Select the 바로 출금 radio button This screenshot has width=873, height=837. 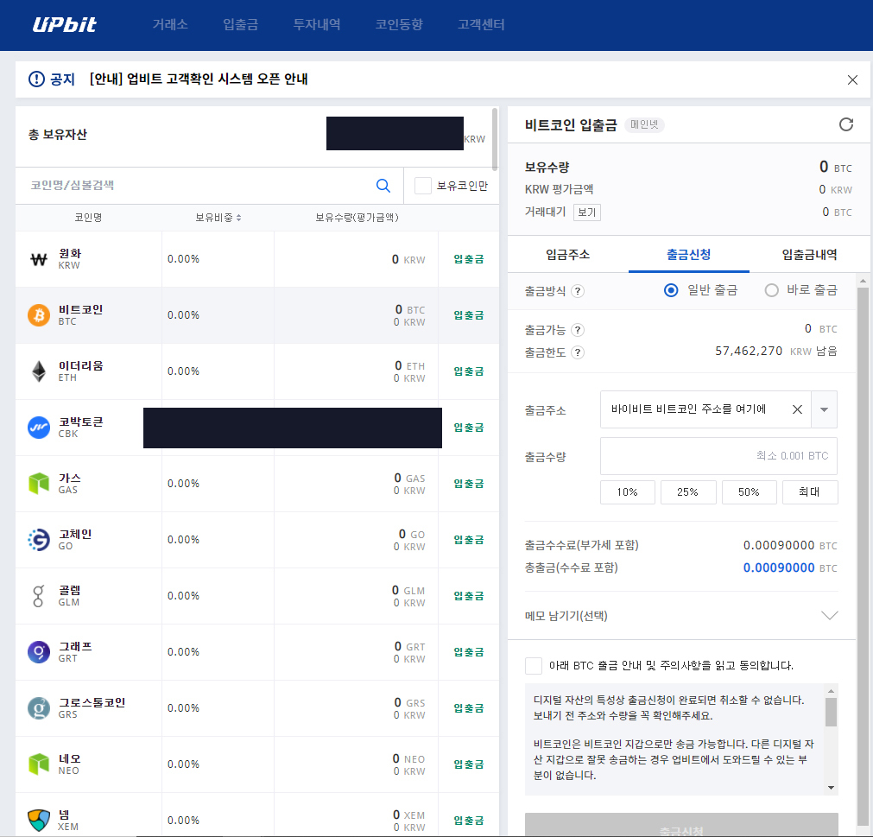(x=771, y=290)
